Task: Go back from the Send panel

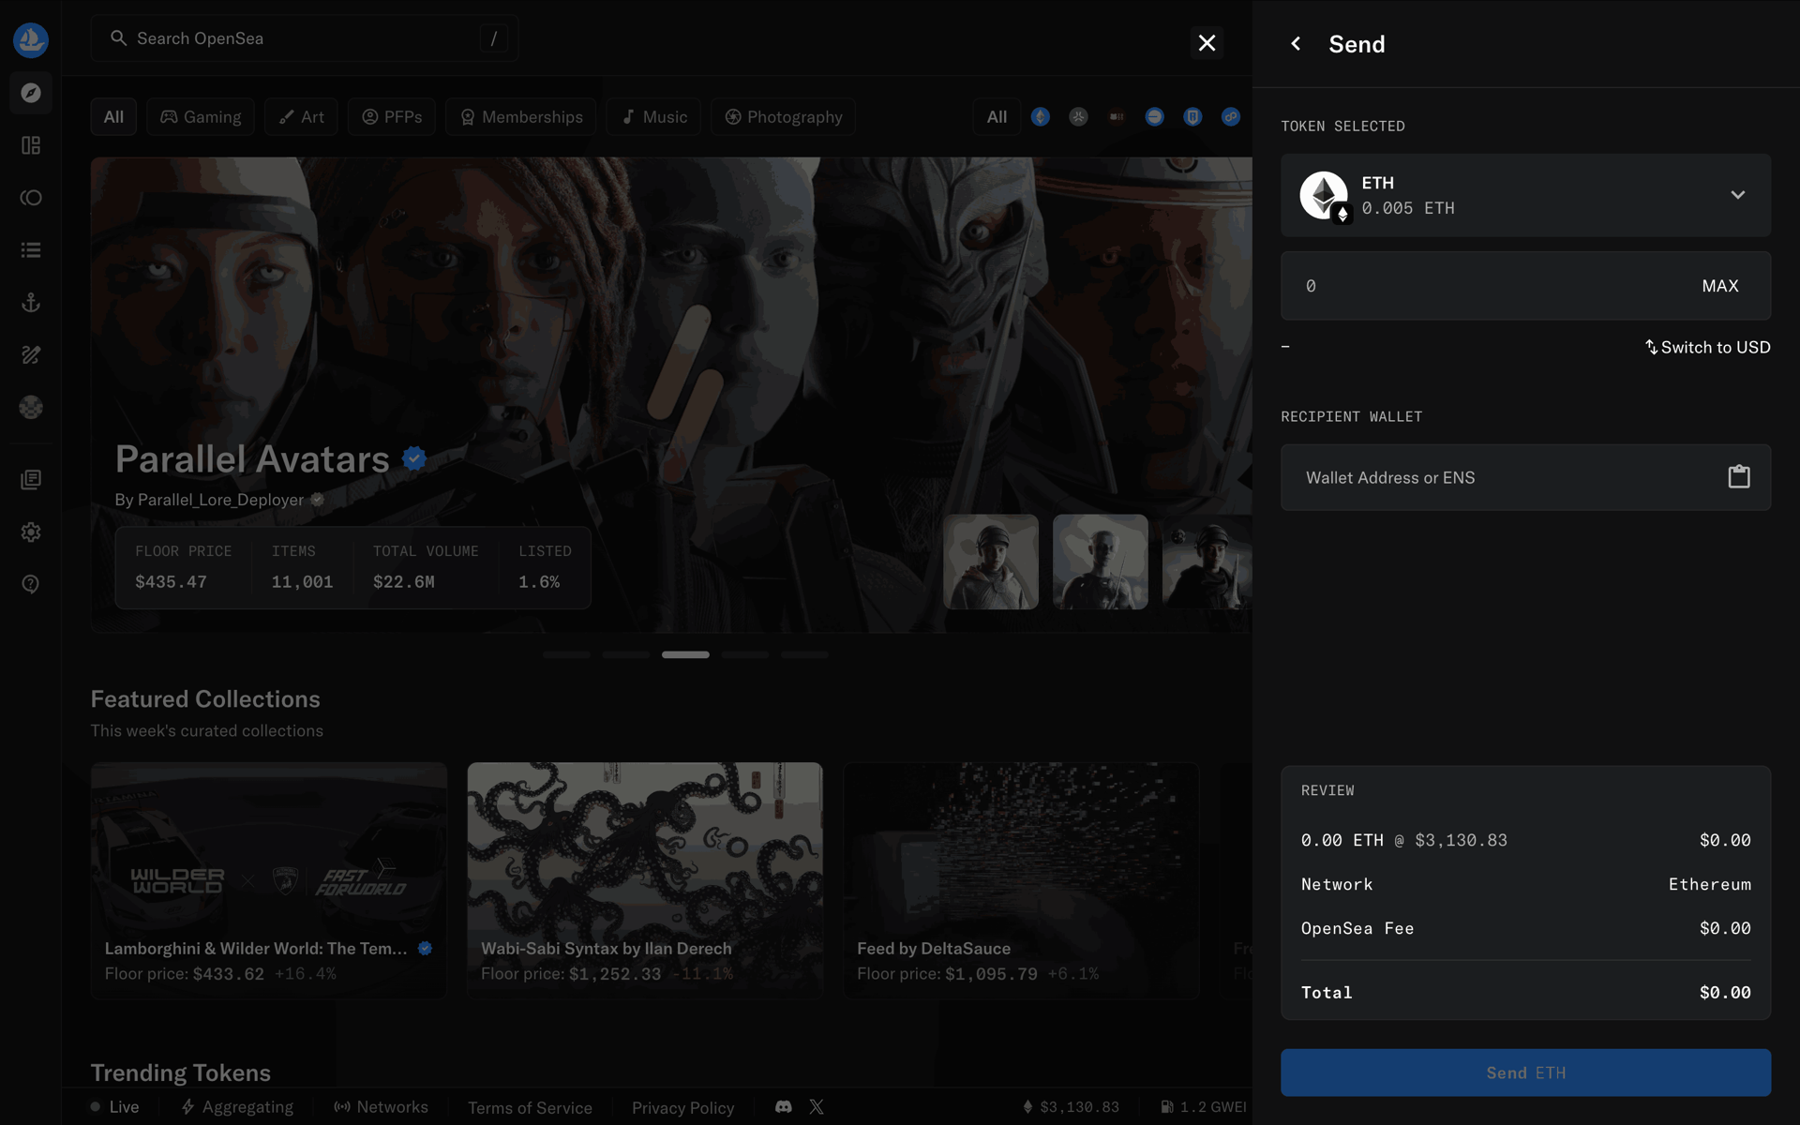Action: pos(1296,44)
